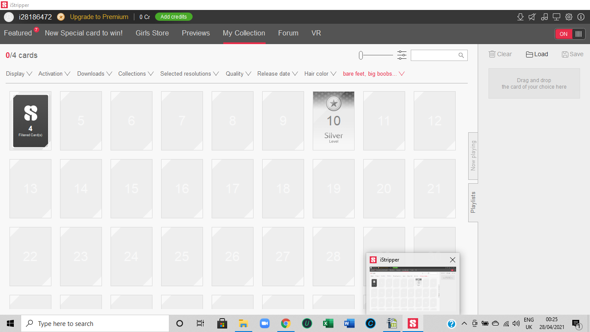
Task: Switch to the Girls Store tab
Action: pyautogui.click(x=152, y=33)
